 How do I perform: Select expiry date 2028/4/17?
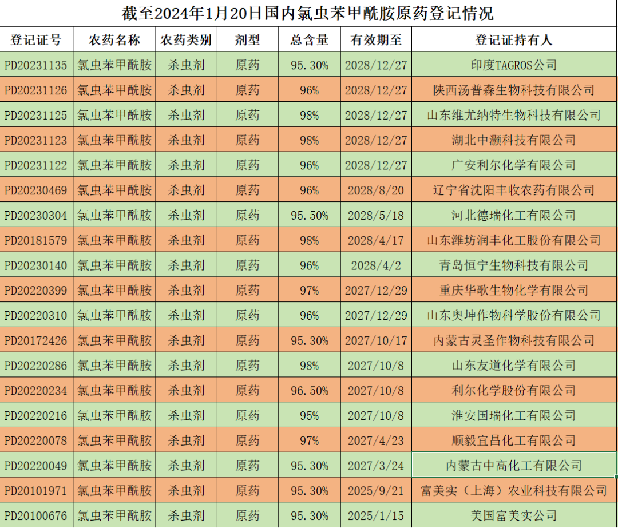pyautogui.click(x=376, y=240)
